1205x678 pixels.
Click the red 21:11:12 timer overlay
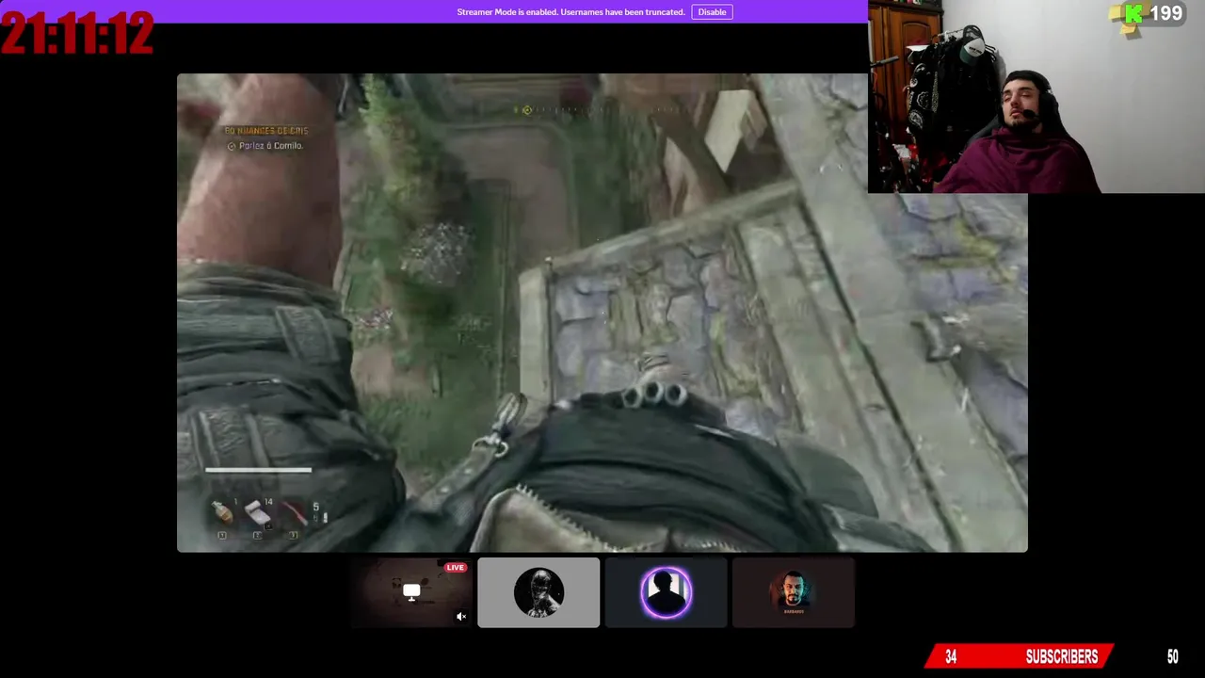point(77,34)
